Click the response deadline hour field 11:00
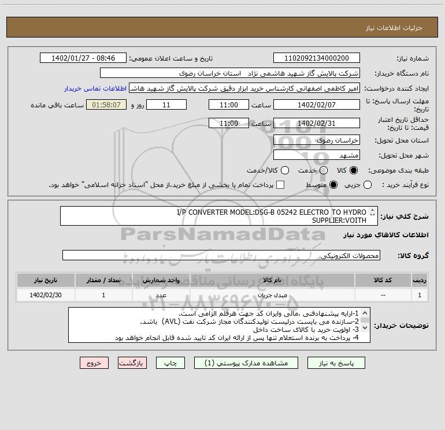The image size is (445, 430). pos(229,104)
